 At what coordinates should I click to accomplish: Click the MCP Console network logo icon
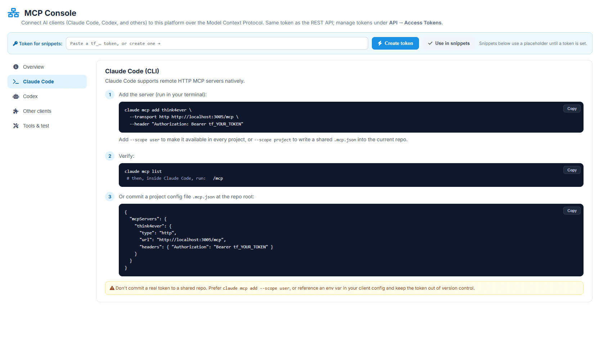pyautogui.click(x=13, y=13)
